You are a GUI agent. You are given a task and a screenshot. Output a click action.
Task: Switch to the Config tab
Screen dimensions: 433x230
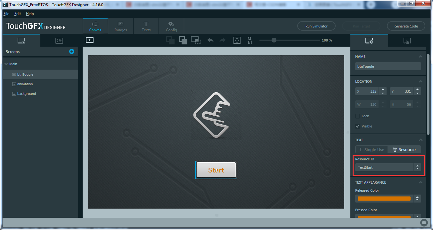(x=171, y=26)
